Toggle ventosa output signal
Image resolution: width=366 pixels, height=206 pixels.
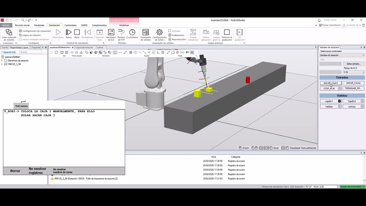coord(353,106)
